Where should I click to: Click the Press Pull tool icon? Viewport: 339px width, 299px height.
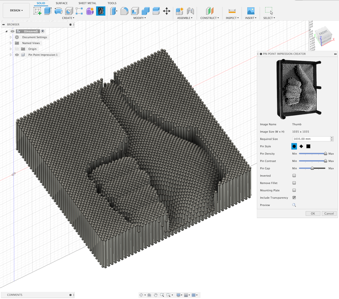pos(114,11)
